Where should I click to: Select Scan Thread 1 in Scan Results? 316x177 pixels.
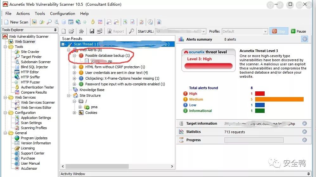[117, 44]
